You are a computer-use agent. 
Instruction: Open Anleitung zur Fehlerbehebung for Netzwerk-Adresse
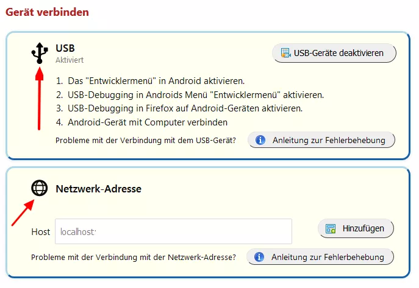pos(328,257)
